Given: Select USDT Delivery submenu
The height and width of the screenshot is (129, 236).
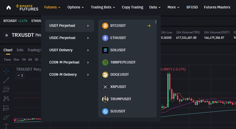Looking at the screenshot, I should point(70,50).
